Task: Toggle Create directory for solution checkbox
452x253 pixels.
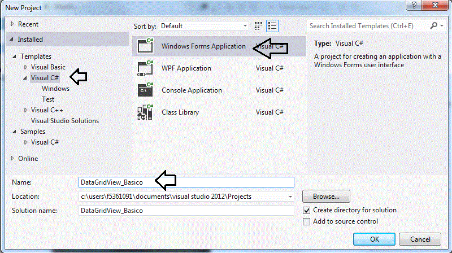Action: [307, 210]
